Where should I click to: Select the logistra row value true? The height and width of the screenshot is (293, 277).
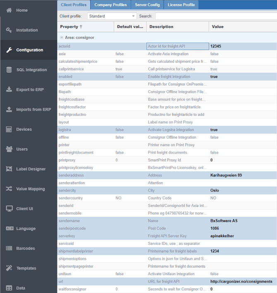(x=214, y=130)
